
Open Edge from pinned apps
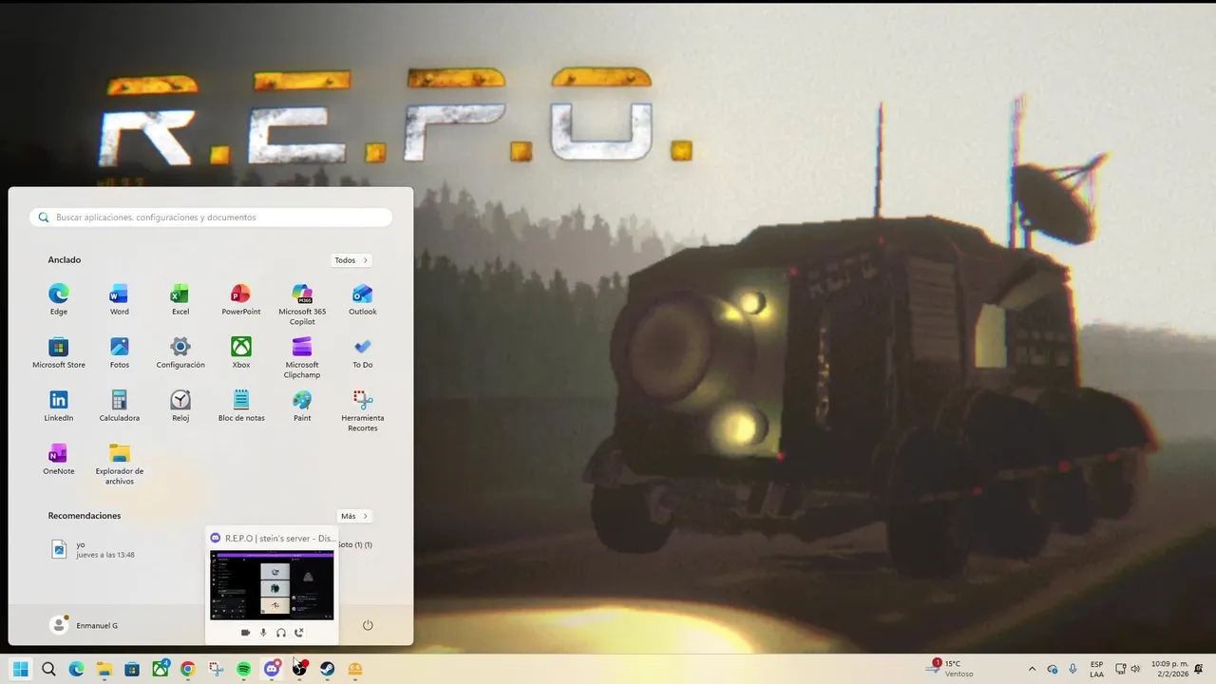point(59,298)
